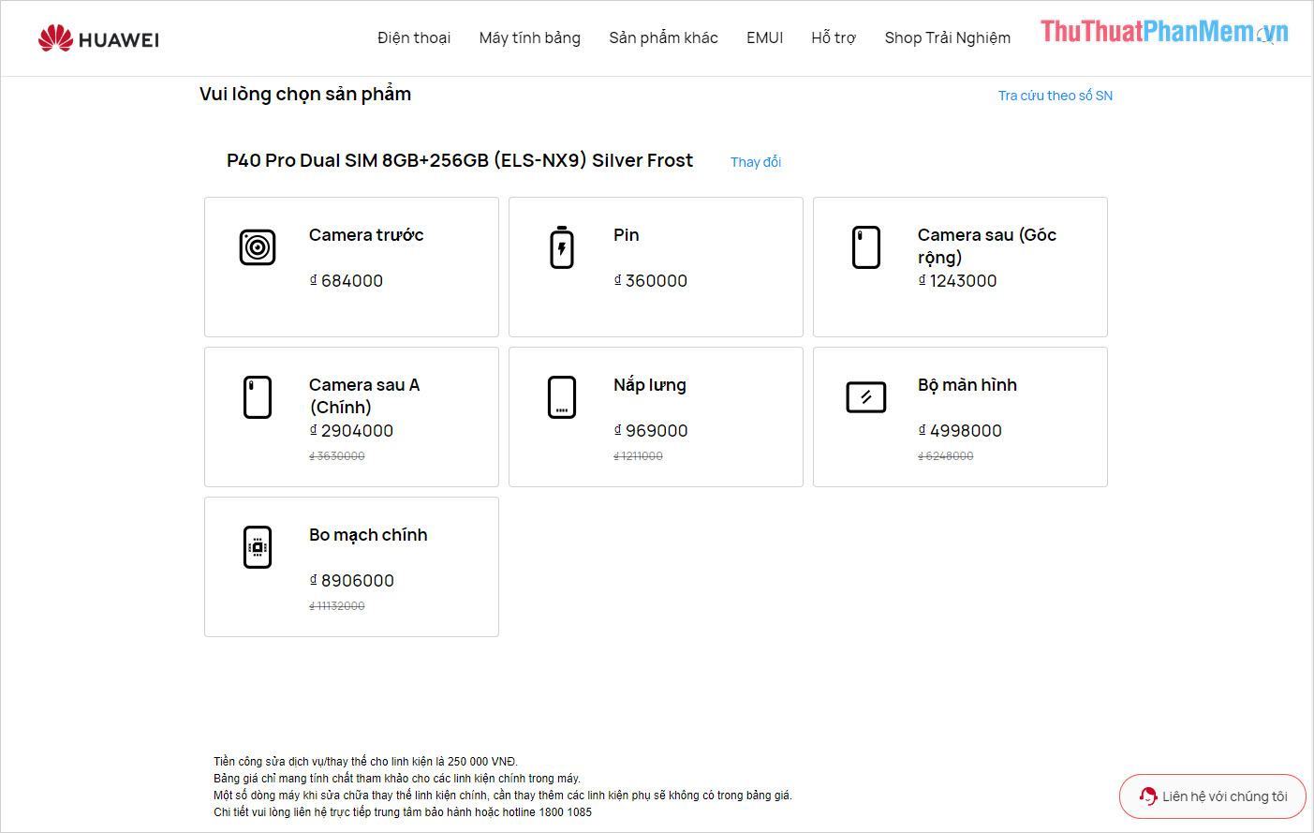Click the price 969000
Image resolution: width=1314 pixels, height=833 pixels.
[651, 431]
